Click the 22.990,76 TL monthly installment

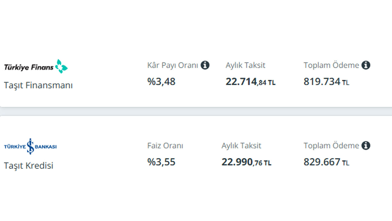[247, 162]
